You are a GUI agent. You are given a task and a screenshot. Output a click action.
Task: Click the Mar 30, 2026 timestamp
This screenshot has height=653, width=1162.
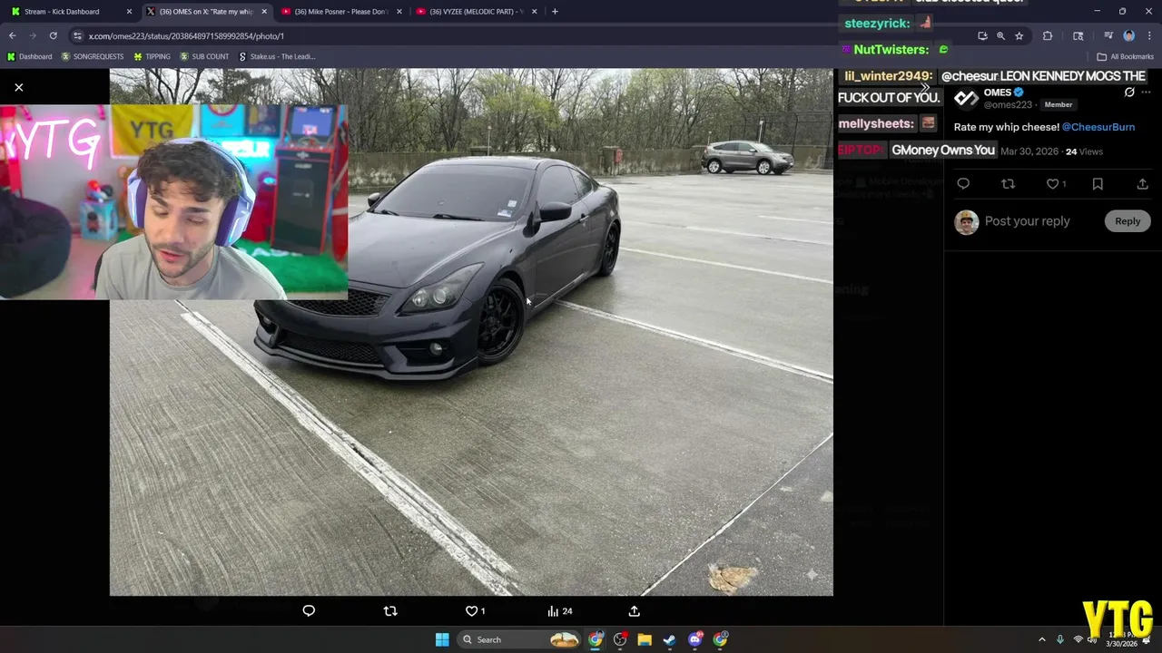tap(1029, 151)
